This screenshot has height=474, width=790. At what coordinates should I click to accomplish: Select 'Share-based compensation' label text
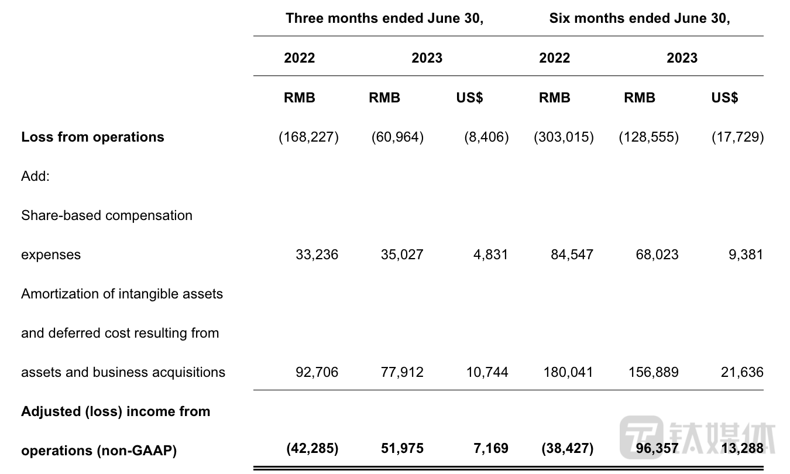[107, 215]
